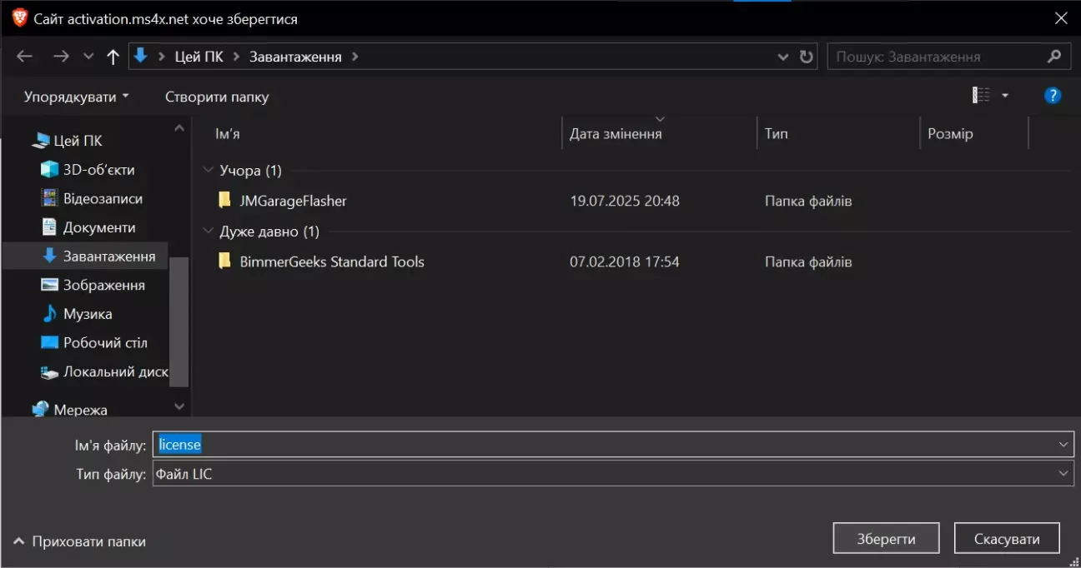Click the date '07.02.2018 17:54'
The image size is (1081, 568).
(625, 262)
